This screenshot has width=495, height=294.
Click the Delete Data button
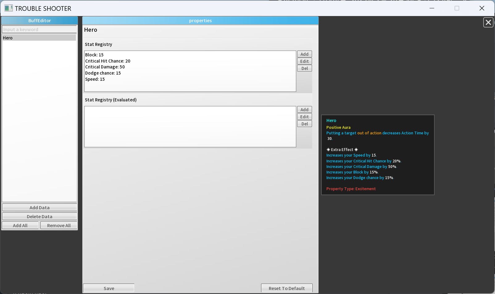tap(40, 217)
